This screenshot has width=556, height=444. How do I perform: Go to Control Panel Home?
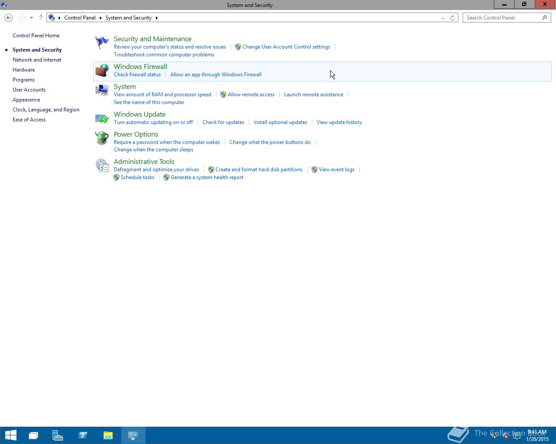pyautogui.click(x=36, y=36)
